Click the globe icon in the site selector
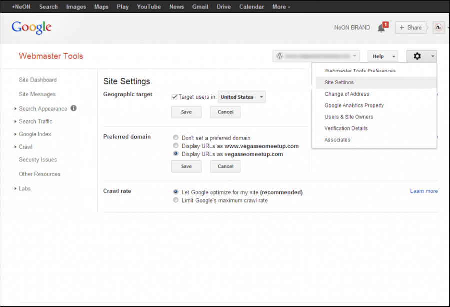 pyautogui.click(x=279, y=56)
